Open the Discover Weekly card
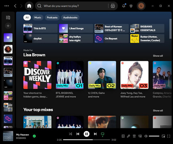Viewport: 173px width, 144px height. point(37,79)
